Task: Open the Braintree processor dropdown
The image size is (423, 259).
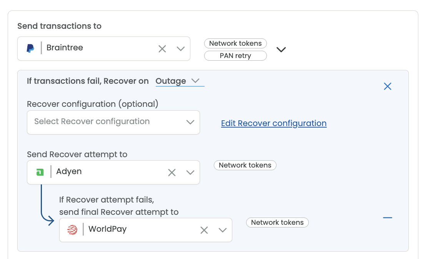Action: click(180, 49)
